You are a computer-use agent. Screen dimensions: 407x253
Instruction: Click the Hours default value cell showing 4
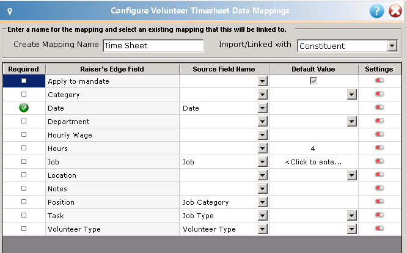coord(313,148)
